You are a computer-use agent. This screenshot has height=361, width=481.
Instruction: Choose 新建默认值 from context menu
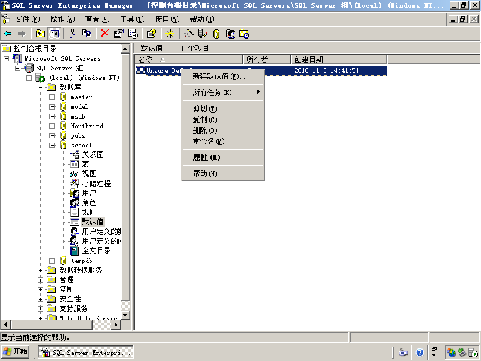(x=223, y=76)
